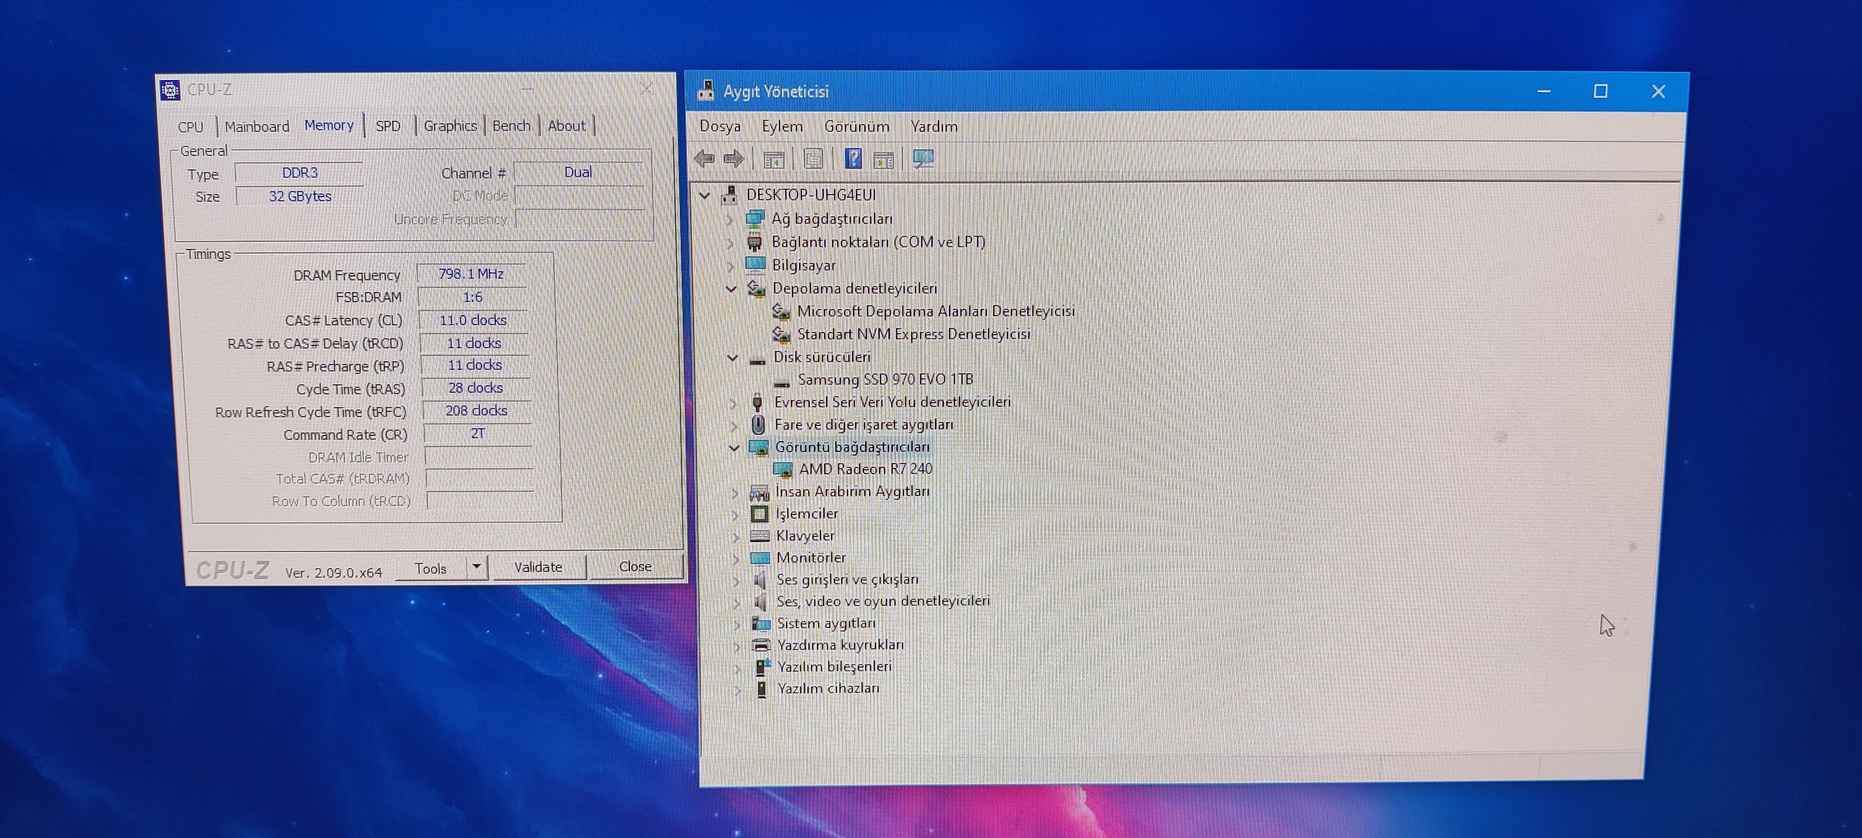Image resolution: width=1862 pixels, height=838 pixels.
Task: Click the Aygıt Yöneticisi title bar icon
Action: [706, 91]
